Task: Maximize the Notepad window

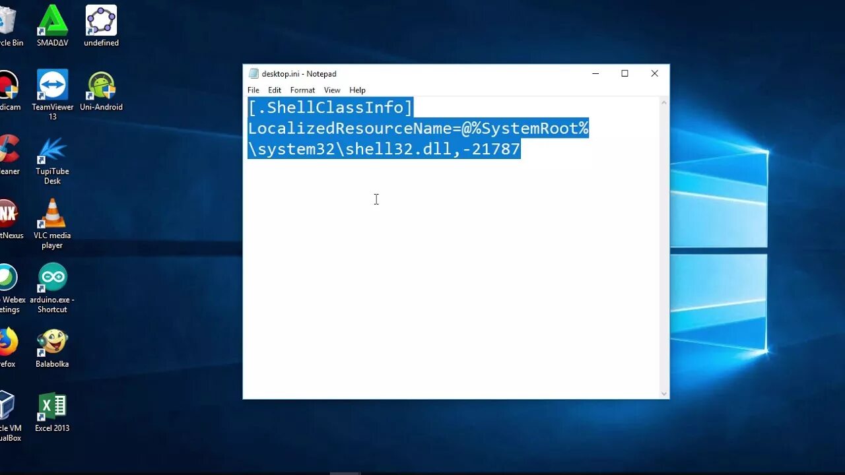Action: pyautogui.click(x=625, y=74)
